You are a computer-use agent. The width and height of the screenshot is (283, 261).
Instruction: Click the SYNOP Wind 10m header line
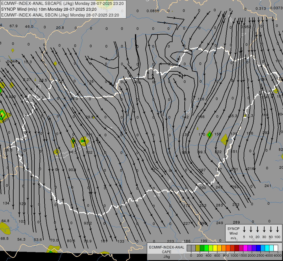click(49, 9)
